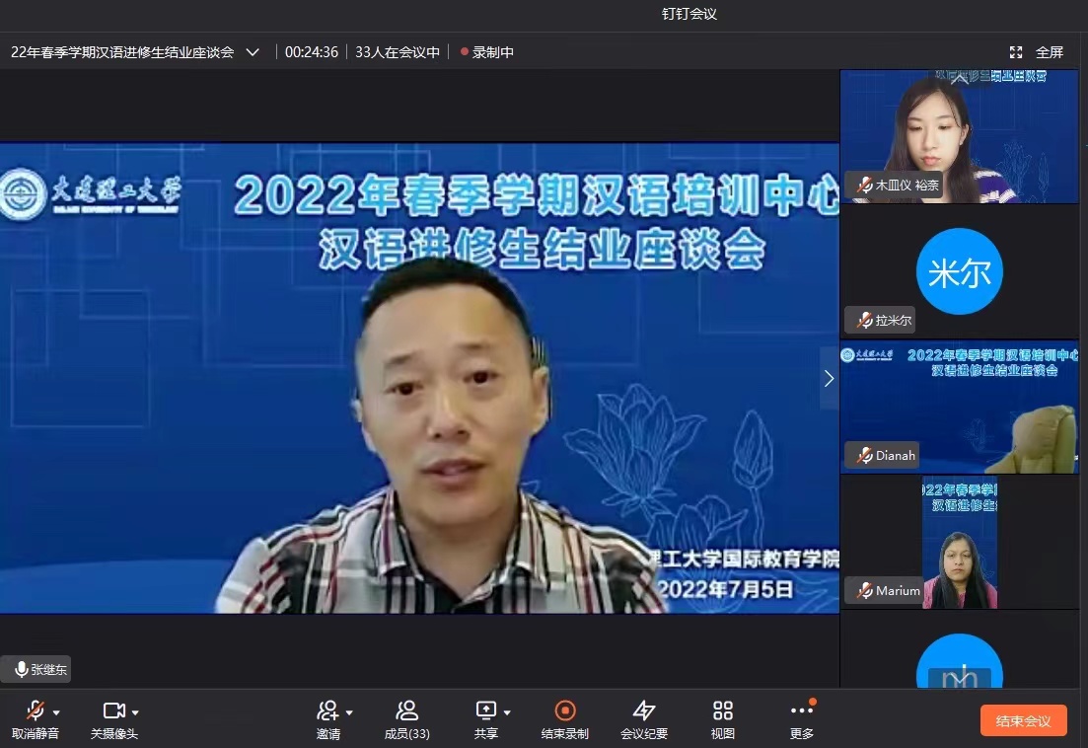Open camera options arrow next to 关摄像头

click(135, 712)
